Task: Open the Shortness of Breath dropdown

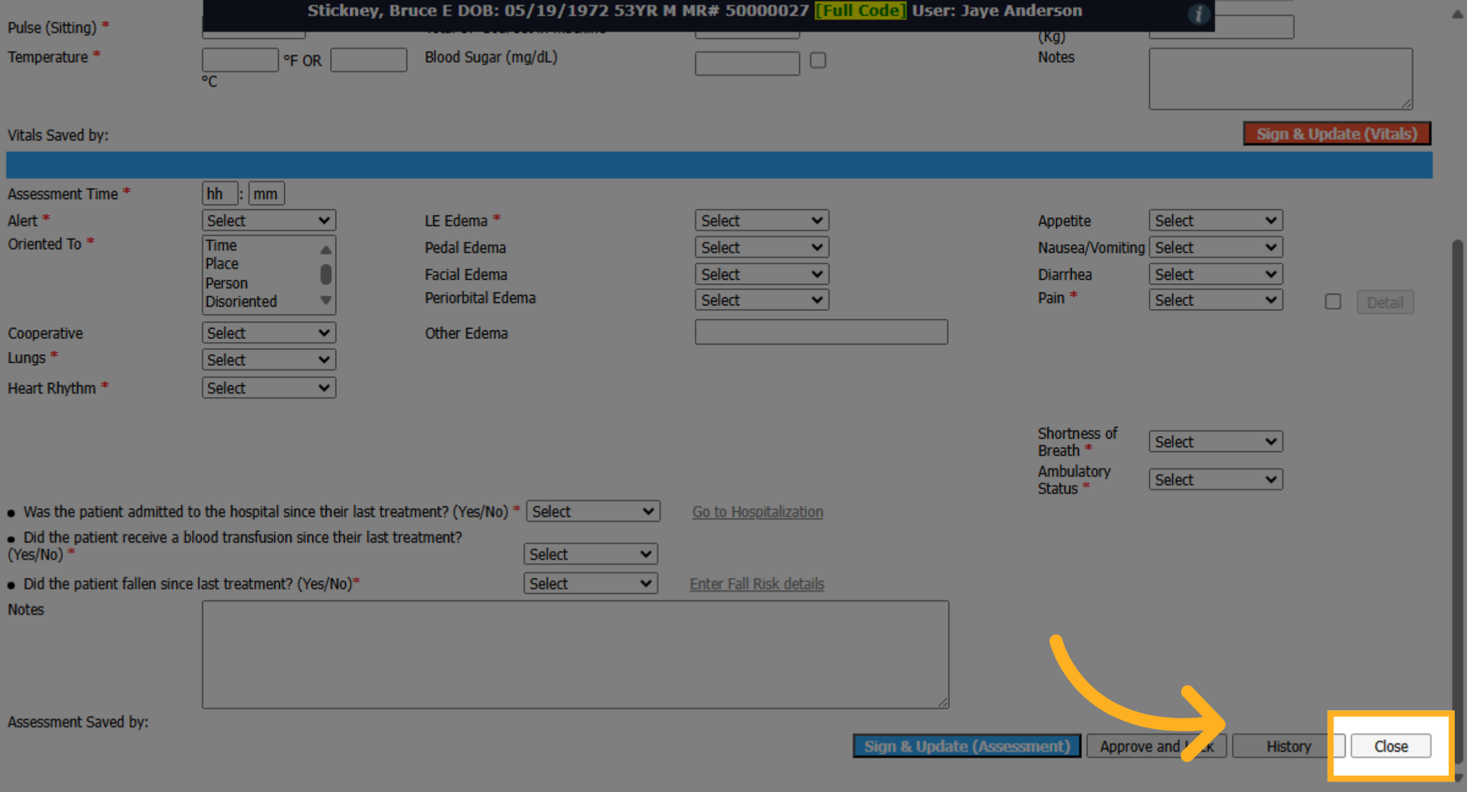Action: tap(1216, 441)
